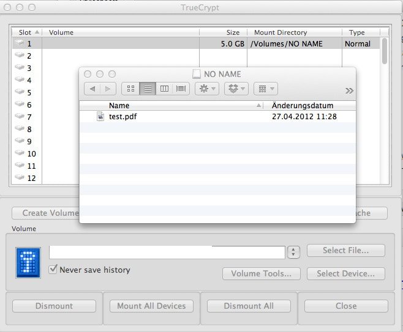
Task: Open the arrange items dropdown
Action: pos(265,89)
